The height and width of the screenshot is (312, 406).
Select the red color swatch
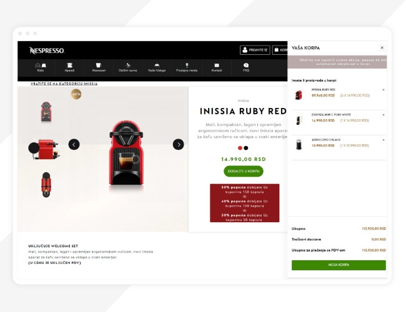click(x=240, y=148)
